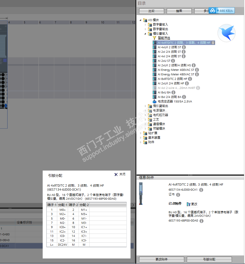The height and width of the screenshot is (264, 245).
Task: Click the 更改 accessory button
Action: pos(192,204)
